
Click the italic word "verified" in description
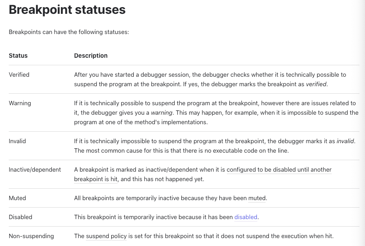tap(316, 84)
